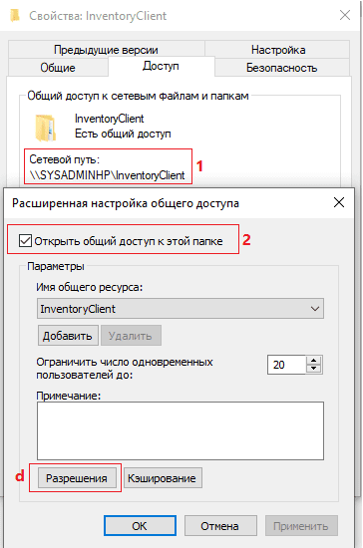Image resolution: width=363 pixels, height=548 pixels.
Task: Open the Общие tab
Action: coord(58,68)
